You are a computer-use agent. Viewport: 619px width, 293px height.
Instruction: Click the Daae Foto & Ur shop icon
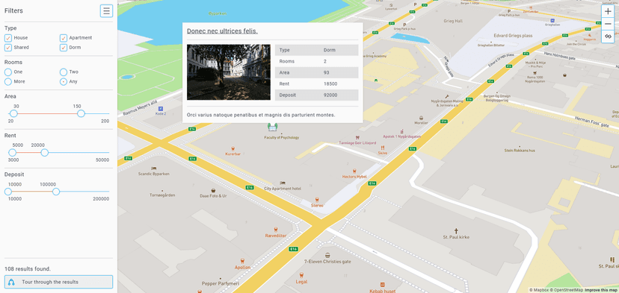pyautogui.click(x=213, y=190)
